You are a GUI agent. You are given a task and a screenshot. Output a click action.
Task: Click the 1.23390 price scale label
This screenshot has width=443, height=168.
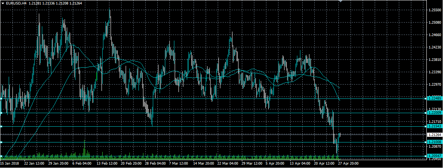tap(435, 72)
